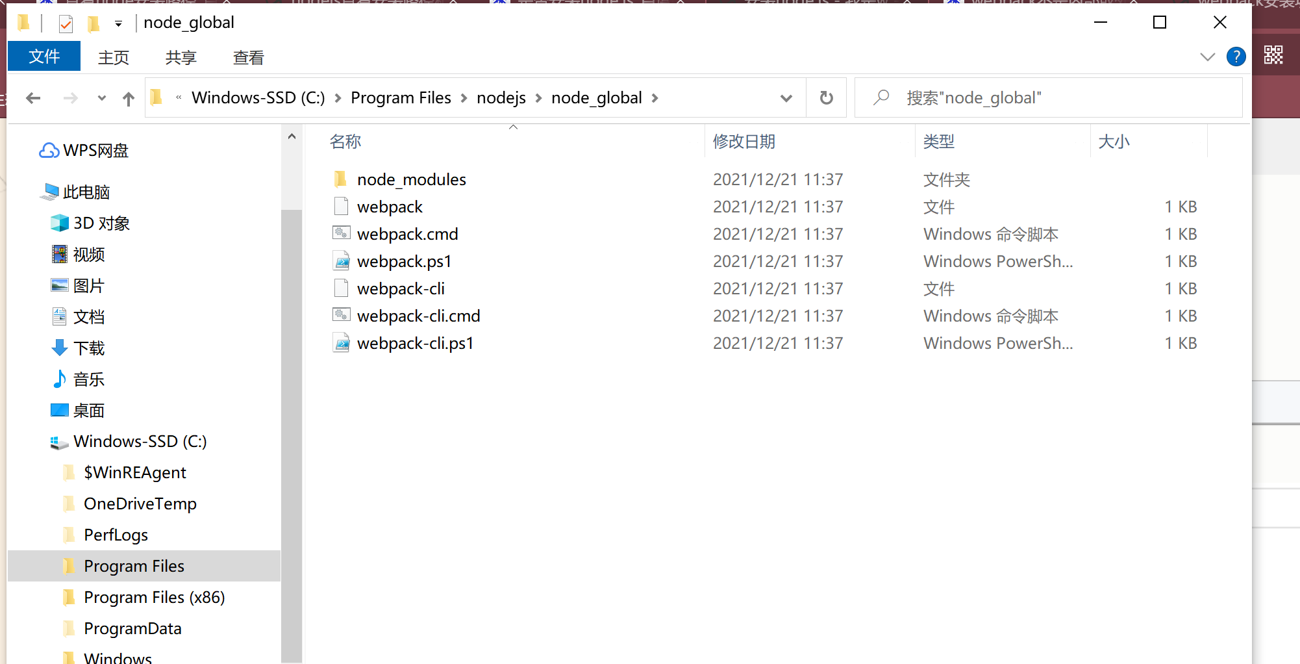Select the webpack.cmd file
1300x664 pixels.
(x=407, y=234)
